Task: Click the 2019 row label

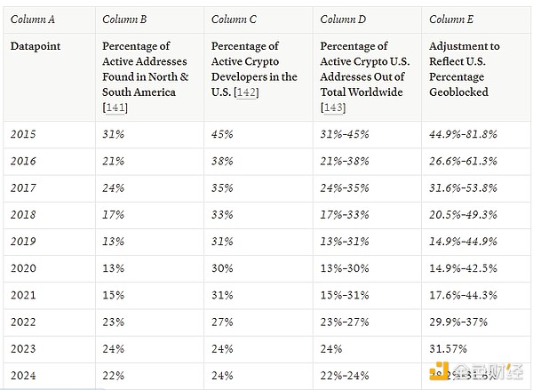Action: [23, 243]
